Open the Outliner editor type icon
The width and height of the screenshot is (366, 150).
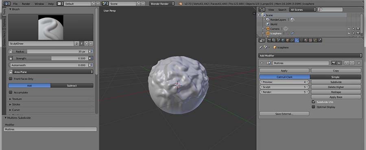[262, 10]
